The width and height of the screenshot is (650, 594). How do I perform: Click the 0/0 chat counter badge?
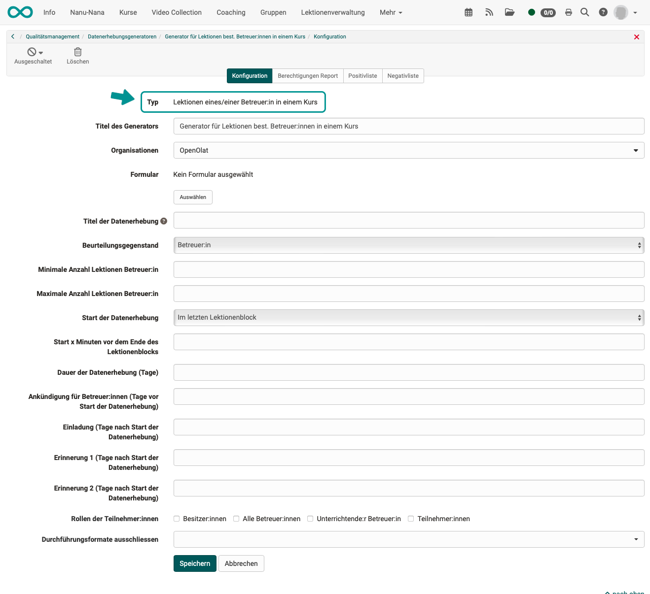point(547,13)
